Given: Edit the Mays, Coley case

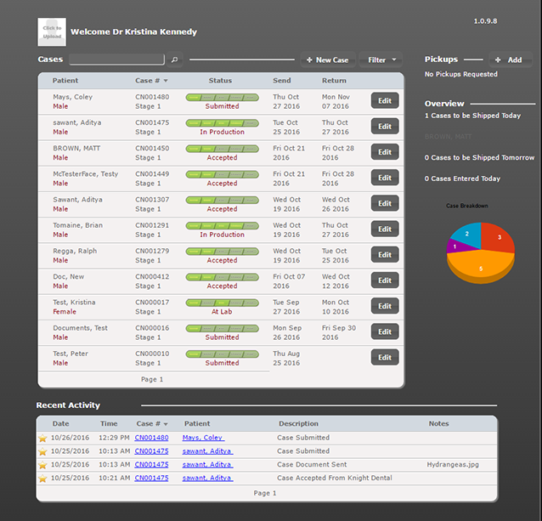Looking at the screenshot, I should click(x=385, y=100).
